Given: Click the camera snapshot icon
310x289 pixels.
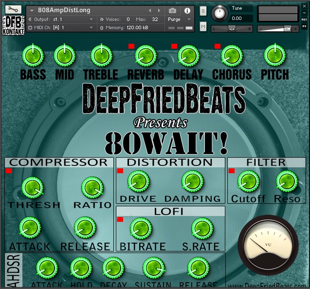Looking at the screenshot, I should pyautogui.click(x=172, y=10).
